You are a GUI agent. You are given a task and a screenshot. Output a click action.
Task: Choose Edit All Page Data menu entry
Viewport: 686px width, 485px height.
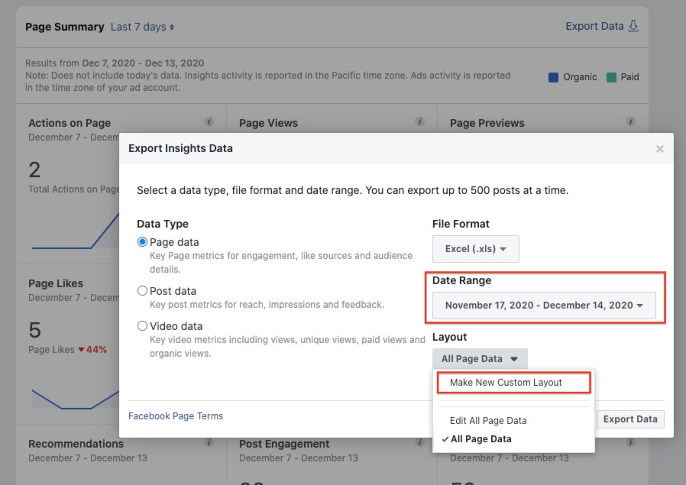coord(488,420)
